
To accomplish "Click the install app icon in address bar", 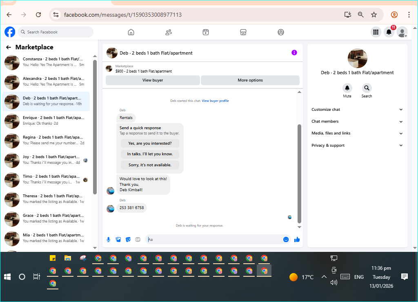I will pos(348,15).
